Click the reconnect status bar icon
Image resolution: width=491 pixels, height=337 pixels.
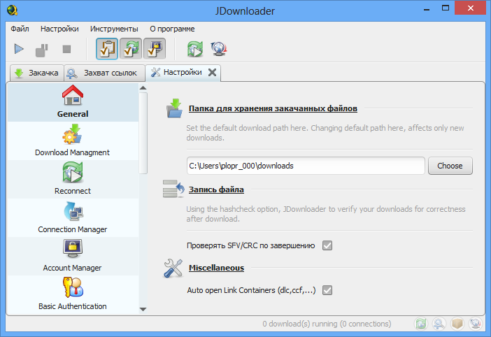coord(421,324)
